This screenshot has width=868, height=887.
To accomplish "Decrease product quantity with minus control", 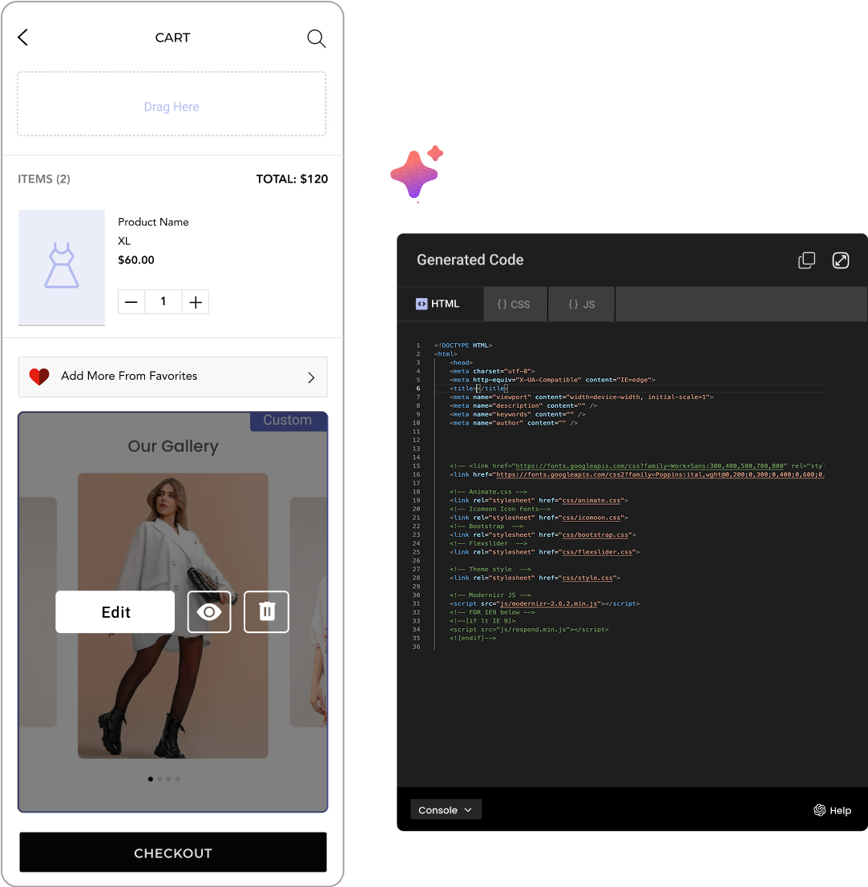I will [131, 301].
